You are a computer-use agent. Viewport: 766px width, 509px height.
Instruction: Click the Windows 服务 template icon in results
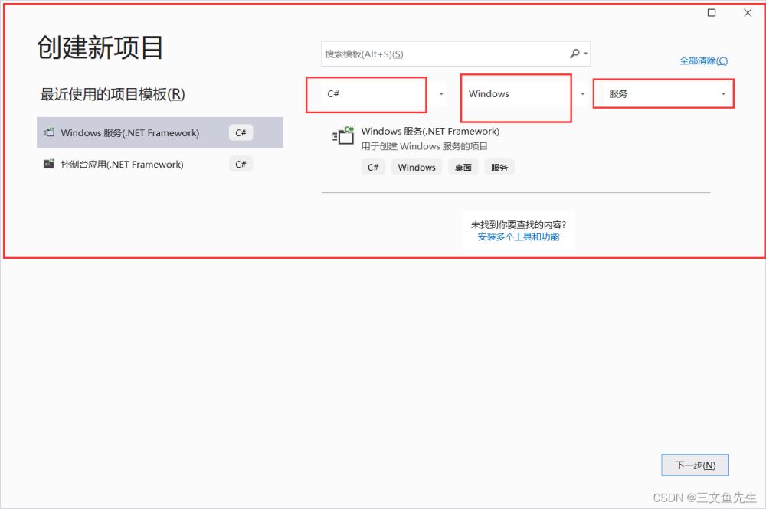342,135
